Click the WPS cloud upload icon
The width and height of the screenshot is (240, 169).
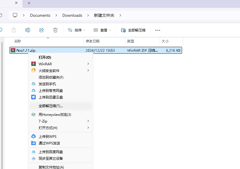pyautogui.click(x=33, y=136)
